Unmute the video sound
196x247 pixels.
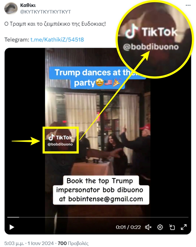coord(148,227)
